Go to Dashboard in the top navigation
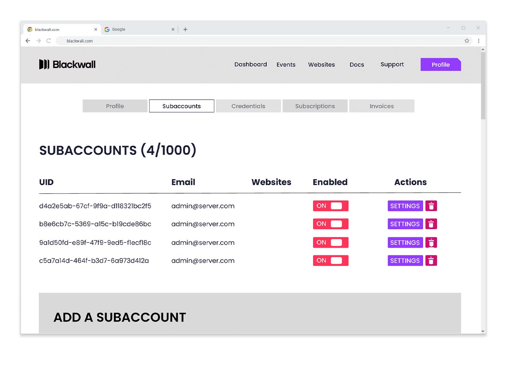508x381 pixels. tap(251, 64)
